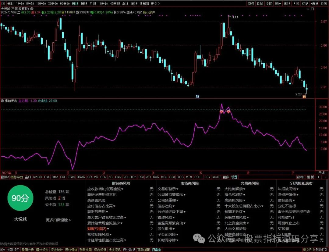Click the arrow right of 财报亏损(2)
The image size is (329, 252).
tap(151, 229)
